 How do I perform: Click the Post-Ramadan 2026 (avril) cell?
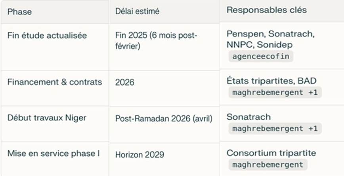click(164, 119)
